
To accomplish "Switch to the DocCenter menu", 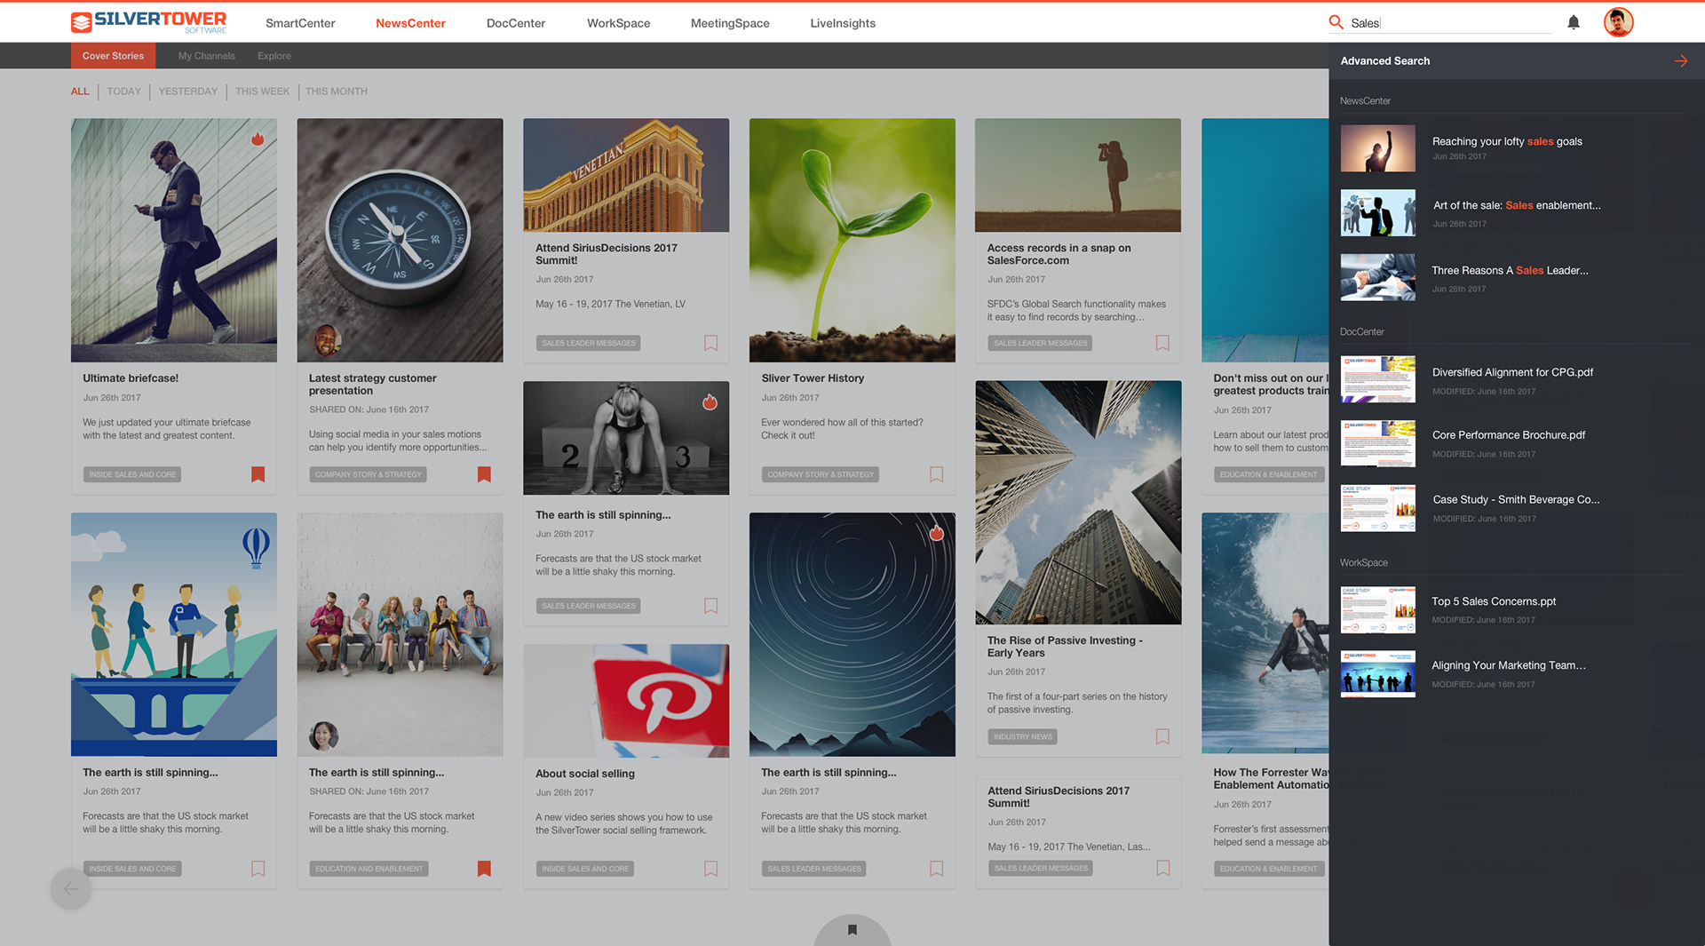I will point(515,23).
